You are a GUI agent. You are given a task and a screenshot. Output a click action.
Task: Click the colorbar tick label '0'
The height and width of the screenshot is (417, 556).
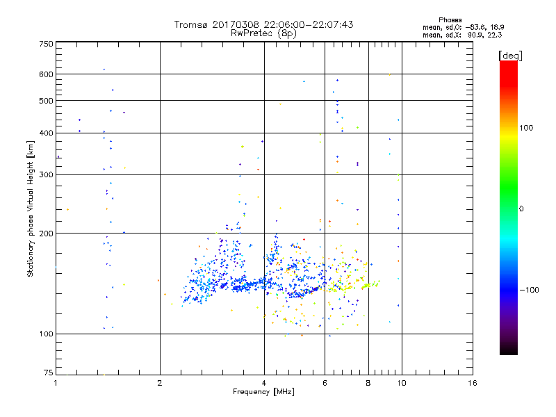pyautogui.click(x=521, y=209)
